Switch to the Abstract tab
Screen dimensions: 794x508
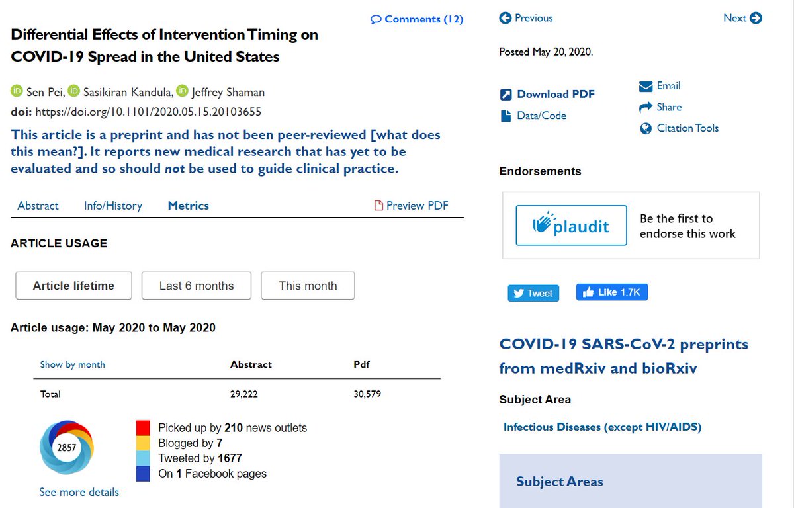[38, 206]
